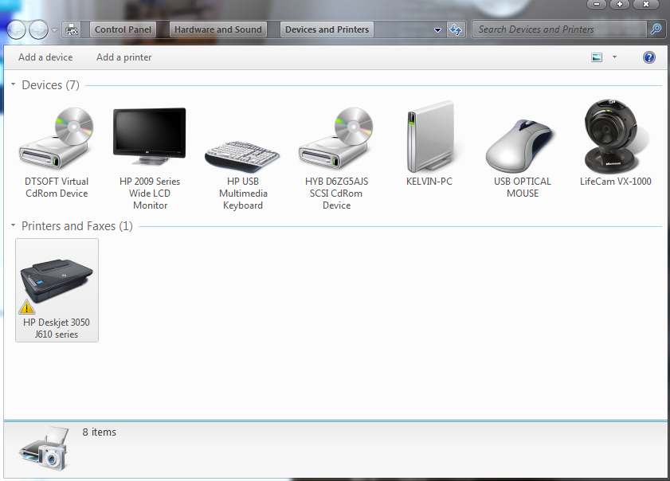Collapse the Devices (7) group

(x=14, y=84)
